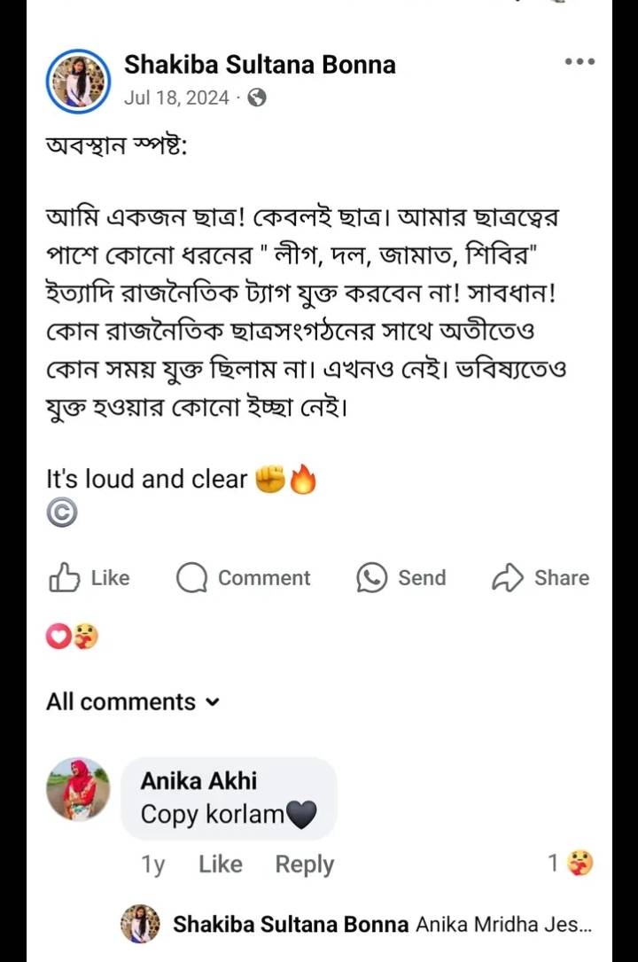The image size is (638, 962).
Task: Tap the Share arrow icon
Action: click(x=508, y=578)
